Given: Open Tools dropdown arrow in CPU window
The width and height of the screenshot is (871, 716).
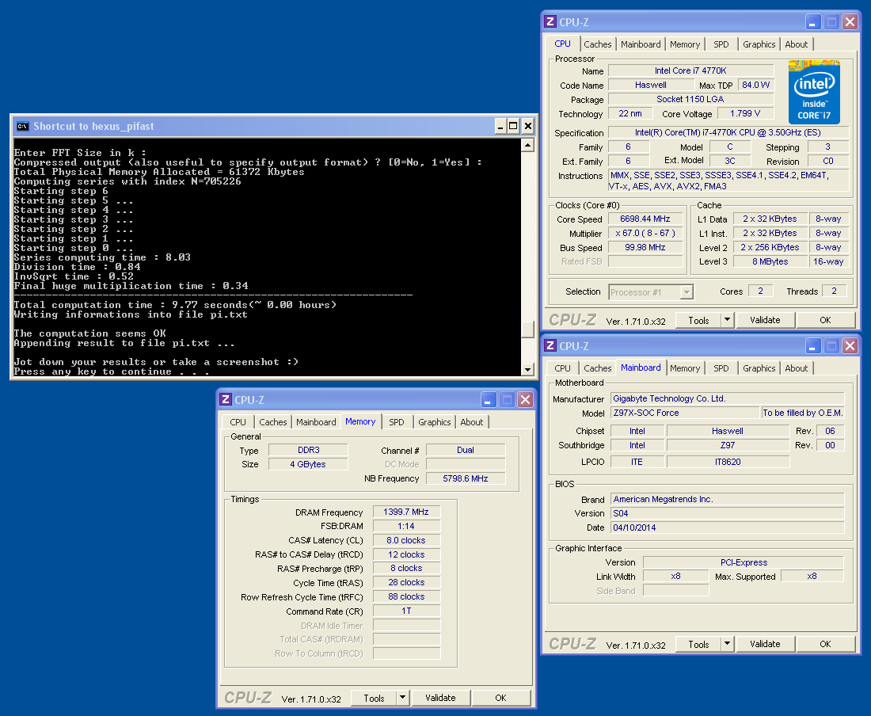Looking at the screenshot, I should pyautogui.click(x=727, y=320).
